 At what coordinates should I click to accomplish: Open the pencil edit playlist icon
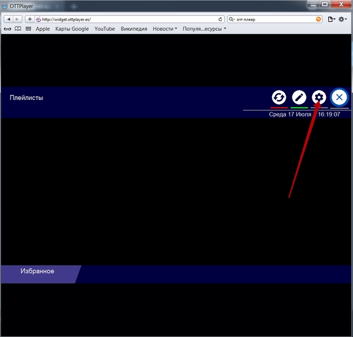[299, 98]
